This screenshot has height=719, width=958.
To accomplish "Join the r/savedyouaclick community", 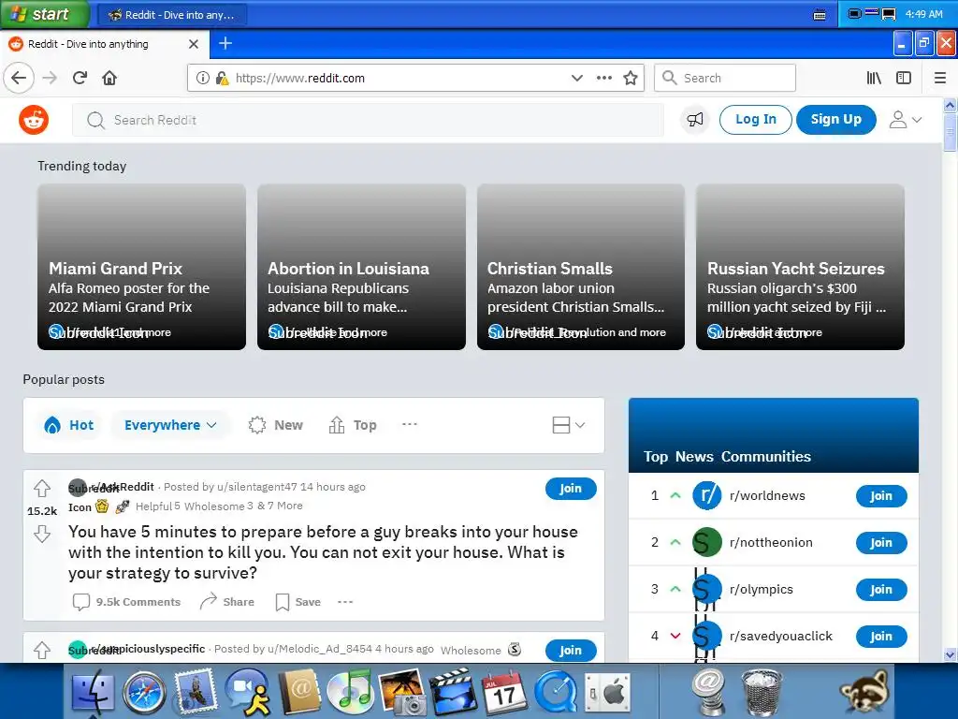I will pos(881,637).
